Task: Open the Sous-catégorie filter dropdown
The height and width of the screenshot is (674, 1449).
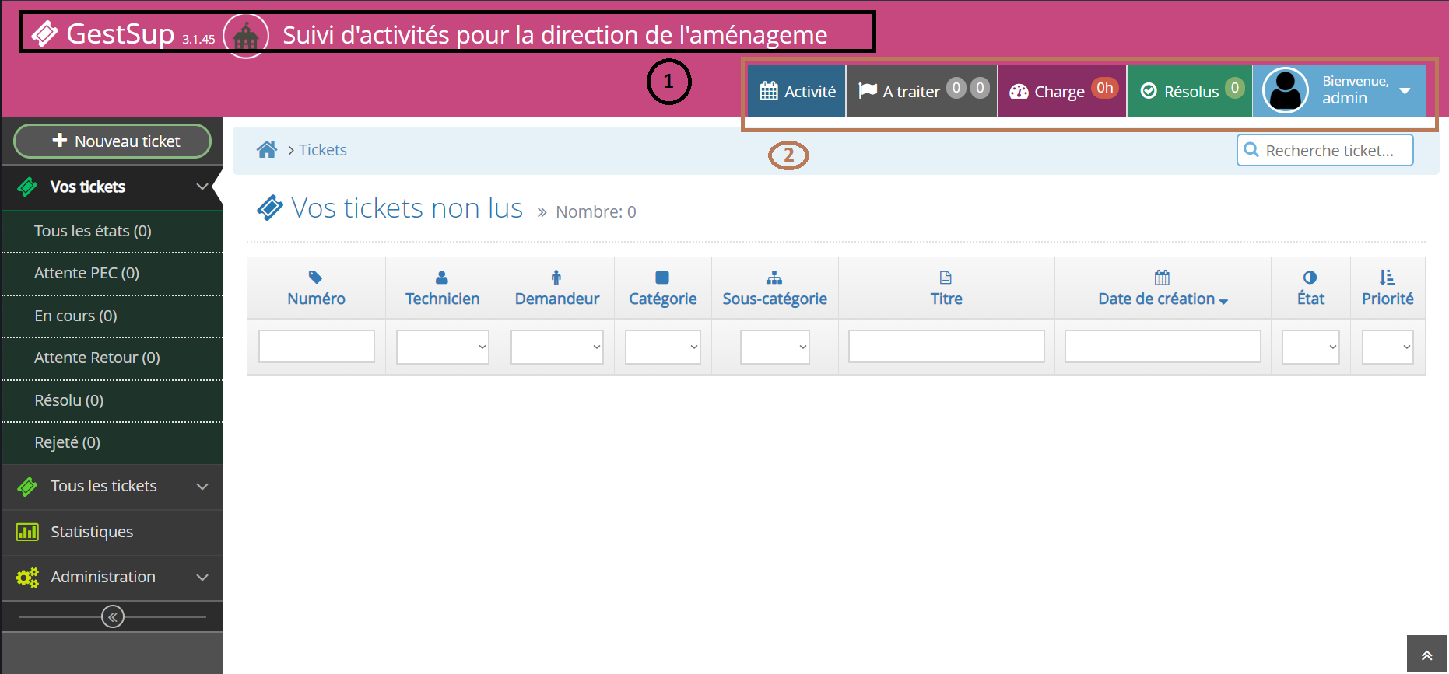Action: [x=775, y=347]
